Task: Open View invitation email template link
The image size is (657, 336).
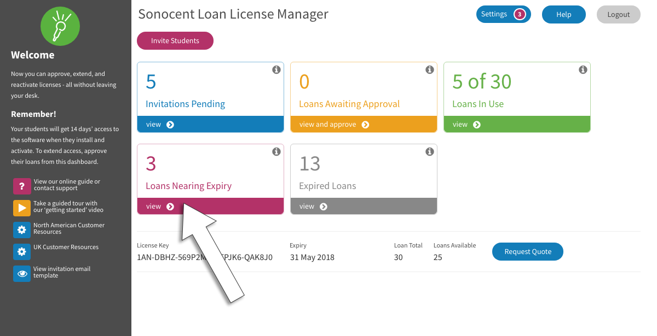Action: click(62, 272)
